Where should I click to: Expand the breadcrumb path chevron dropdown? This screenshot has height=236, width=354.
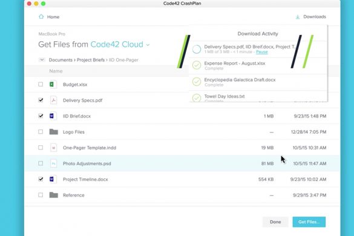coord(42,60)
